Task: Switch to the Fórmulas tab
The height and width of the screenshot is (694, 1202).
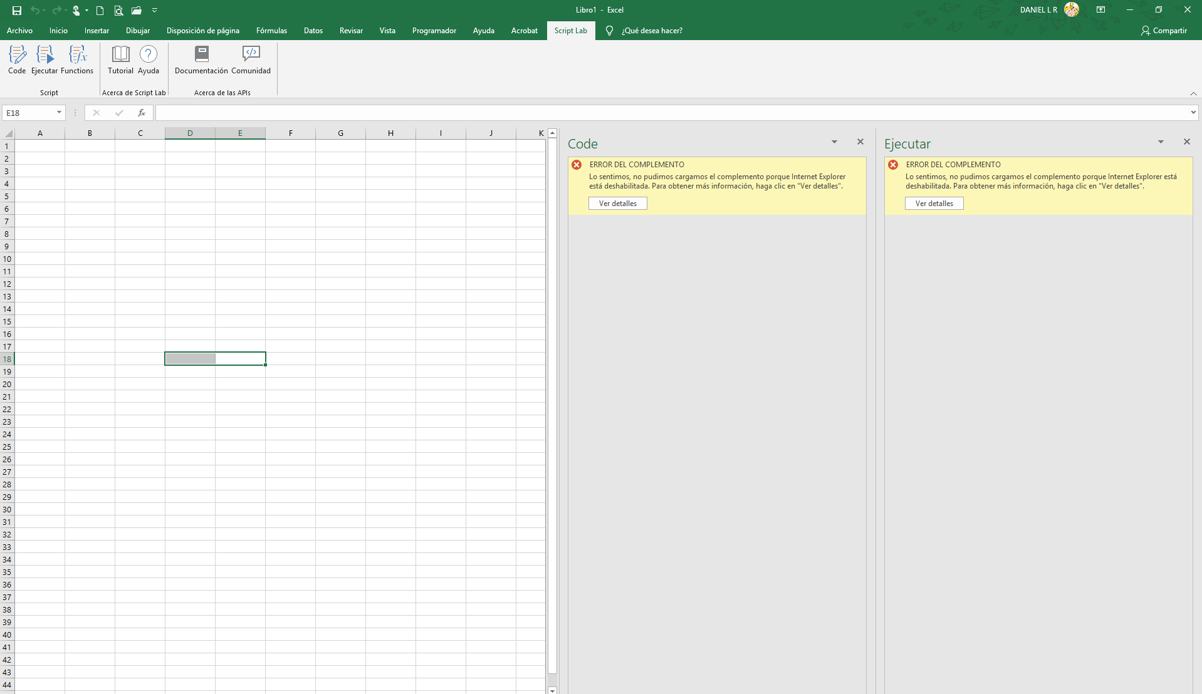Action: point(271,31)
